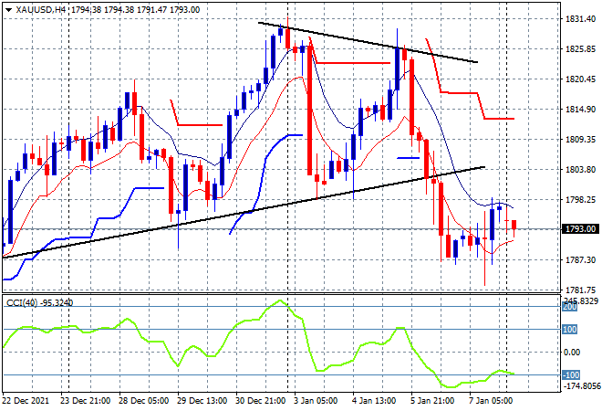602x411 pixels.
Task: Click the 23 Dec 21:00 time label
Action: coord(85,401)
